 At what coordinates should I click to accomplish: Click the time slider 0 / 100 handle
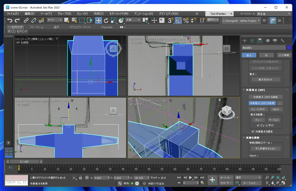pos(24,162)
